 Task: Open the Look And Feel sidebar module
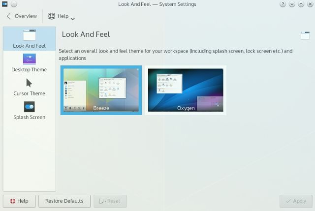(30, 39)
